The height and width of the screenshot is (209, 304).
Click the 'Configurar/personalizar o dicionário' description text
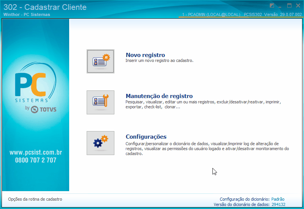pyautogui.click(x=207, y=149)
